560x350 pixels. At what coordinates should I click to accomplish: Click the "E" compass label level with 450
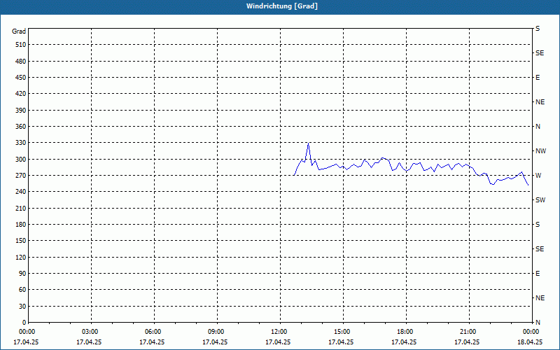tap(538, 78)
